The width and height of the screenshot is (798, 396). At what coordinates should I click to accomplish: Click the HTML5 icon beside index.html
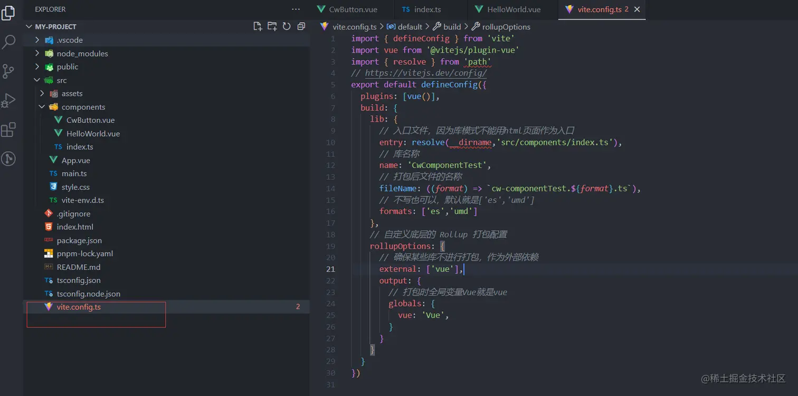click(49, 227)
